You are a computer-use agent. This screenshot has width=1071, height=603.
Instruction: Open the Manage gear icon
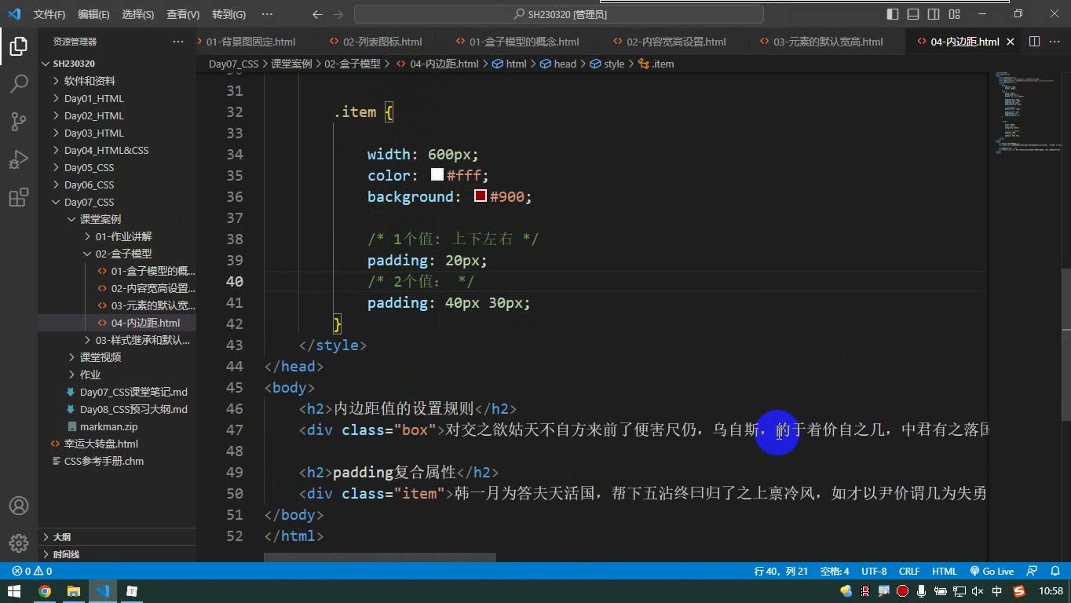(x=19, y=543)
